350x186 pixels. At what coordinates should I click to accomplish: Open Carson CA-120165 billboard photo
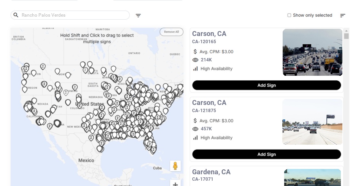point(312,52)
